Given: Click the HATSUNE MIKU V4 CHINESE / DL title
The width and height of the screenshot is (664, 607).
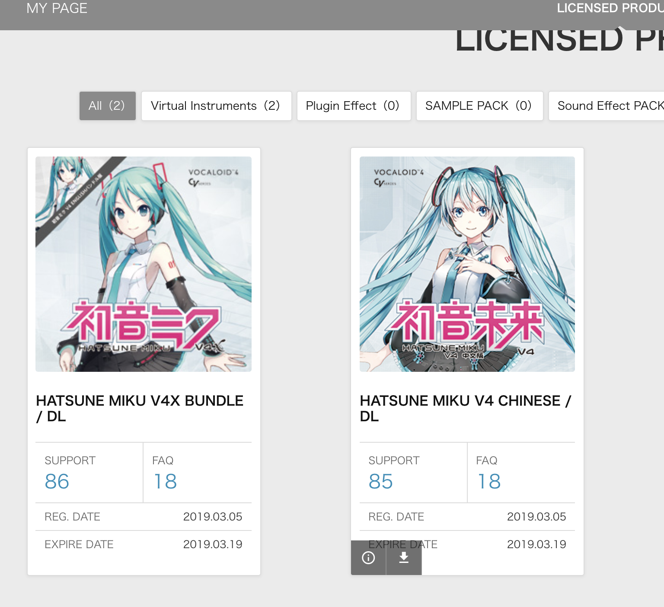Looking at the screenshot, I should coord(466,409).
